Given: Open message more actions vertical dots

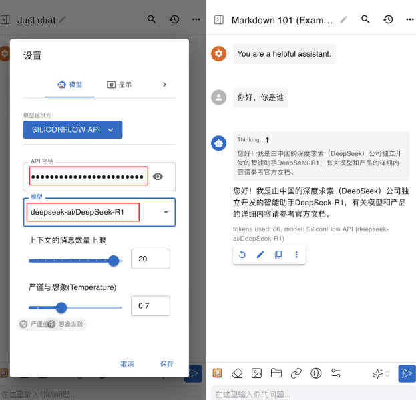Looking at the screenshot, I should [296, 255].
